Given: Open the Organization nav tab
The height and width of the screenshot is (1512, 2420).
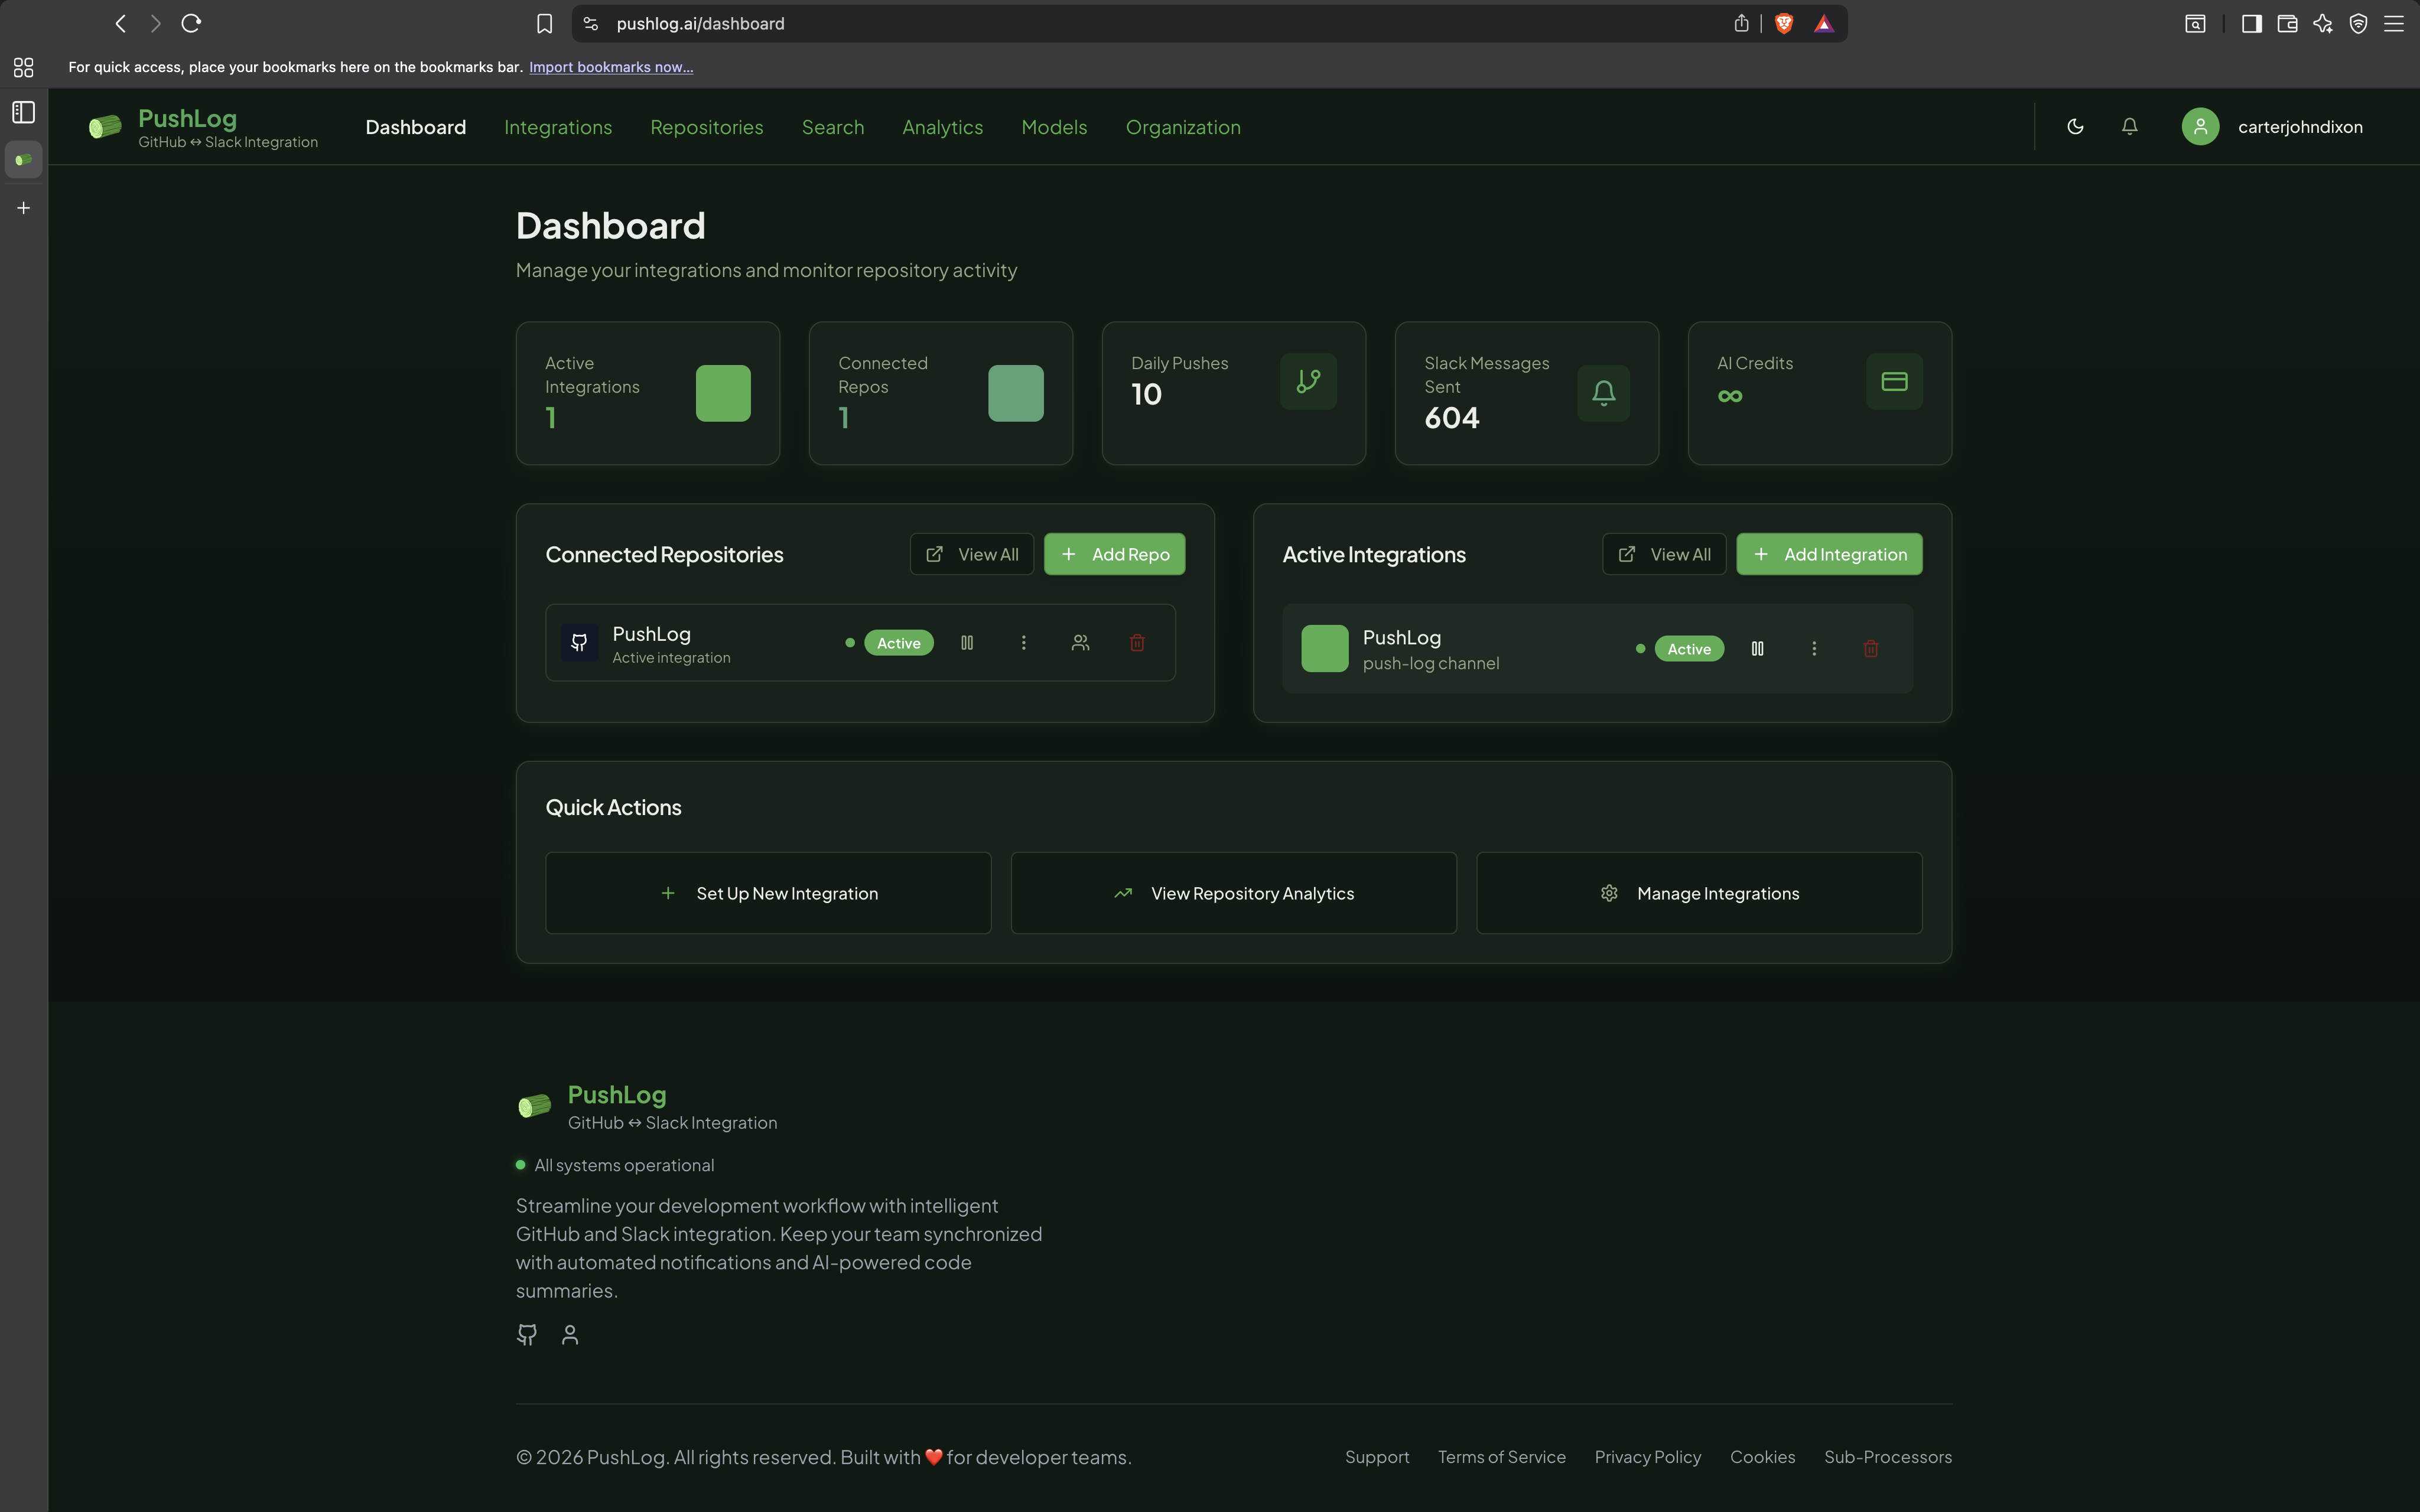Looking at the screenshot, I should click(x=1183, y=127).
